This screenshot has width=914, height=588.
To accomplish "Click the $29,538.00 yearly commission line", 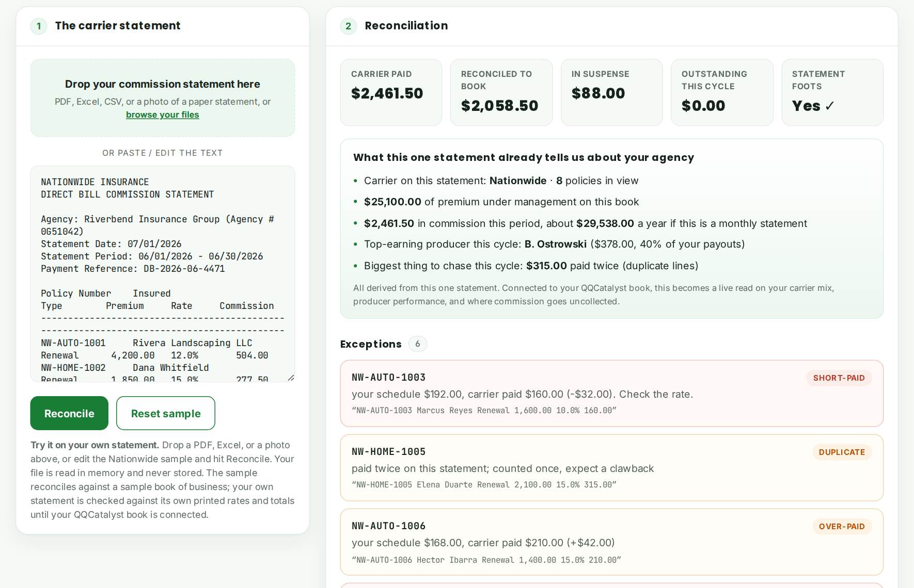I will 586,223.
